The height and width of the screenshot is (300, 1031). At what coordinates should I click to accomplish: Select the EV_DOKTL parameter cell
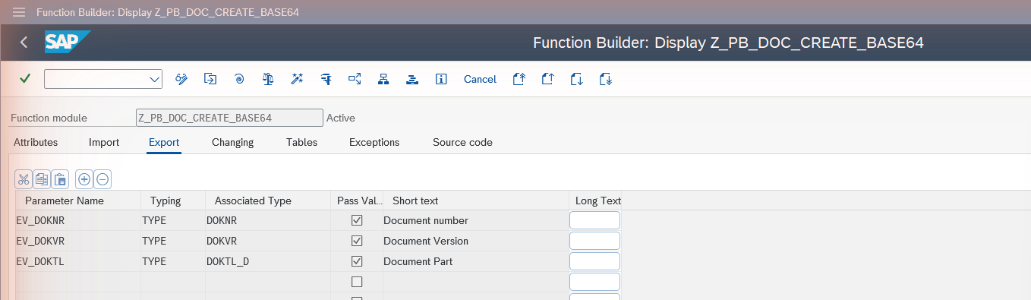pyautogui.click(x=78, y=261)
